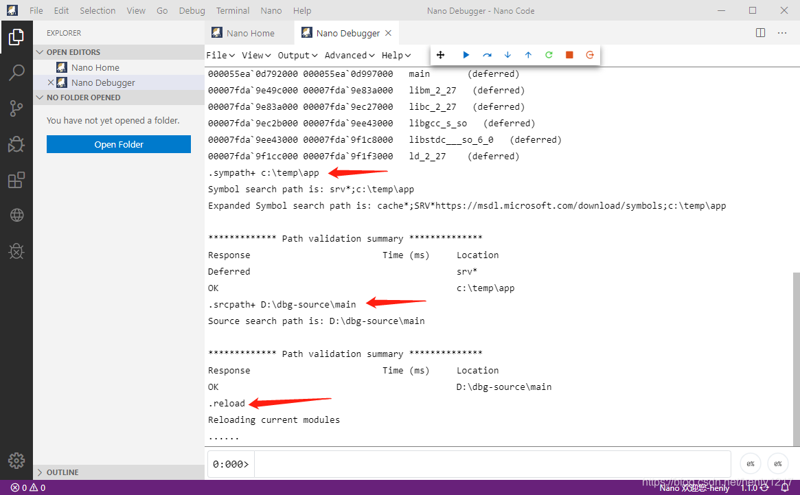Split the editor to the side
The width and height of the screenshot is (800, 495).
point(760,33)
